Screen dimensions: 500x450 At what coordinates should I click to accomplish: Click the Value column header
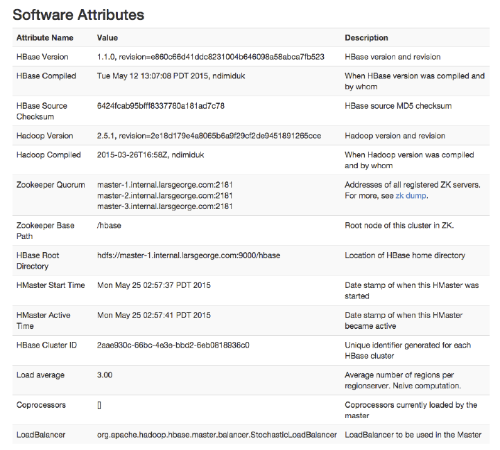point(107,38)
